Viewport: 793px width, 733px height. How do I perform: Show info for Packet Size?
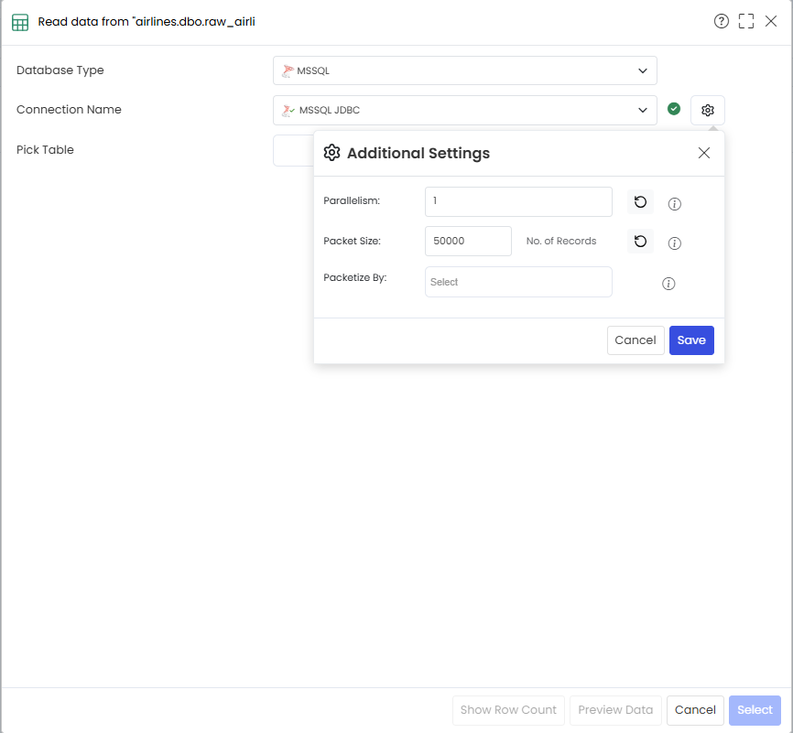pos(675,243)
